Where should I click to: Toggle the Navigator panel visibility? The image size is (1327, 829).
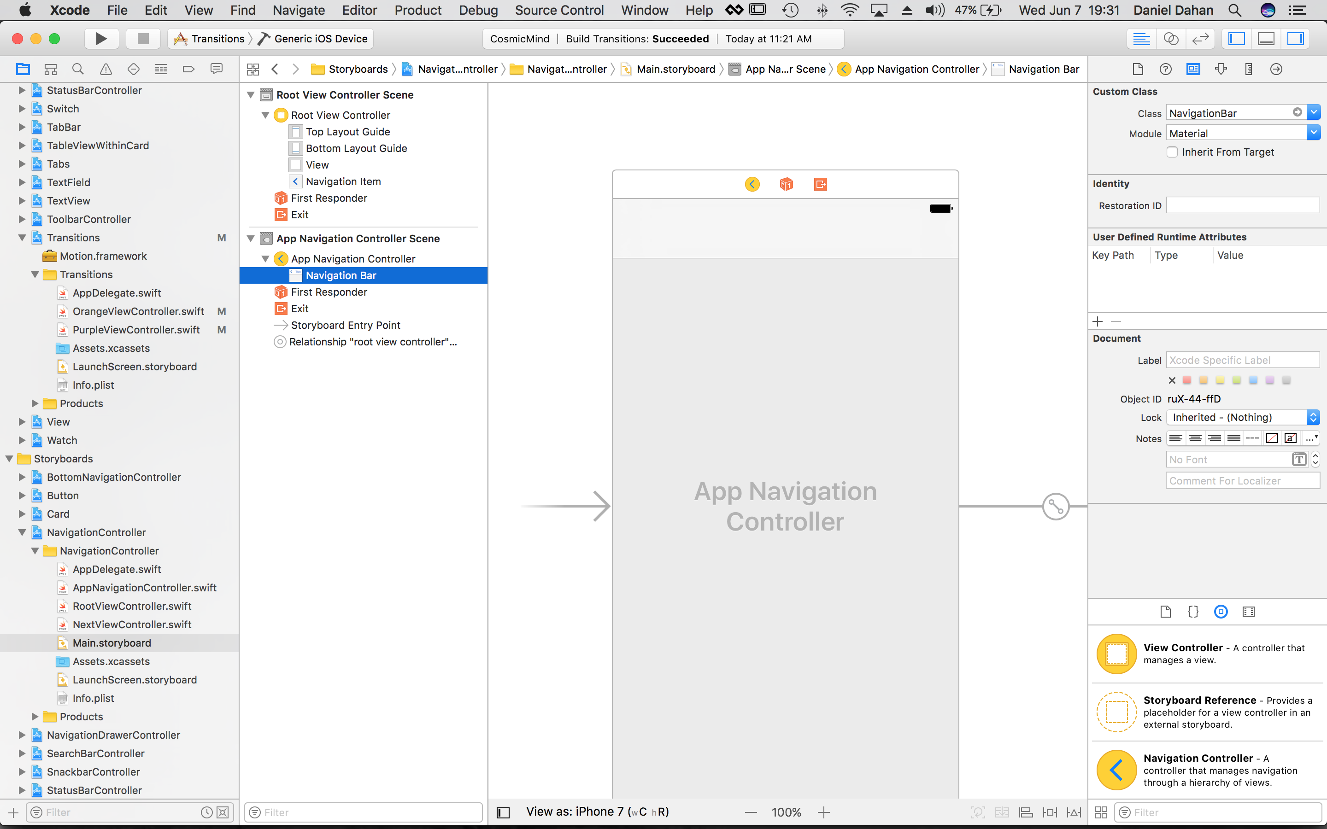(x=1236, y=38)
